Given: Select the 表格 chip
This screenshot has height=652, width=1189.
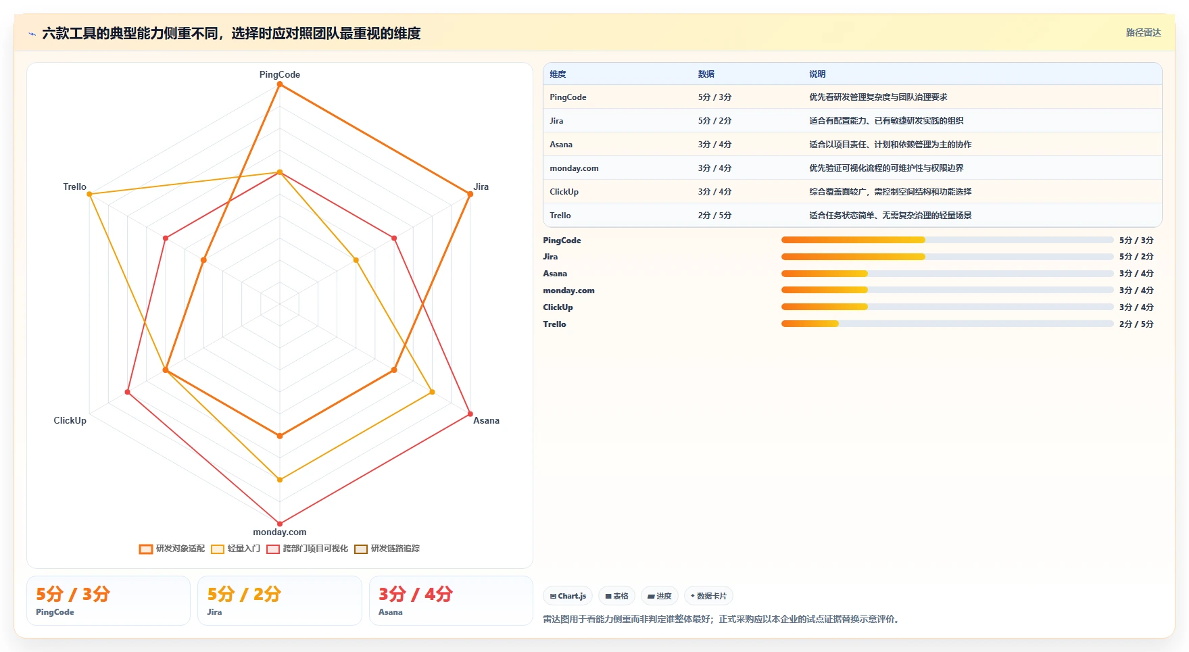Looking at the screenshot, I should [616, 596].
